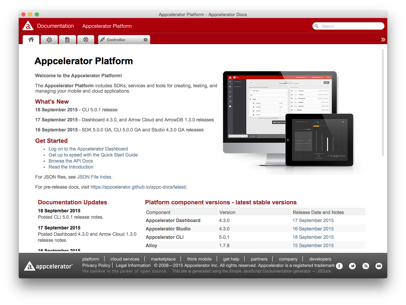406x305 pixels.
Task: Click the Appcelerator CLI table cell
Action: pos(182,237)
